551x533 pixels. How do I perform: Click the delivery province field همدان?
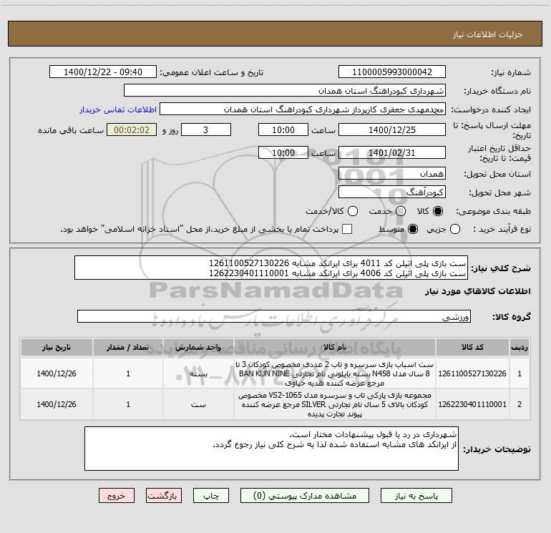coord(392,173)
